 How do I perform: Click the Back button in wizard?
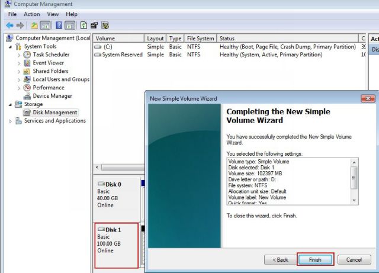280,260
